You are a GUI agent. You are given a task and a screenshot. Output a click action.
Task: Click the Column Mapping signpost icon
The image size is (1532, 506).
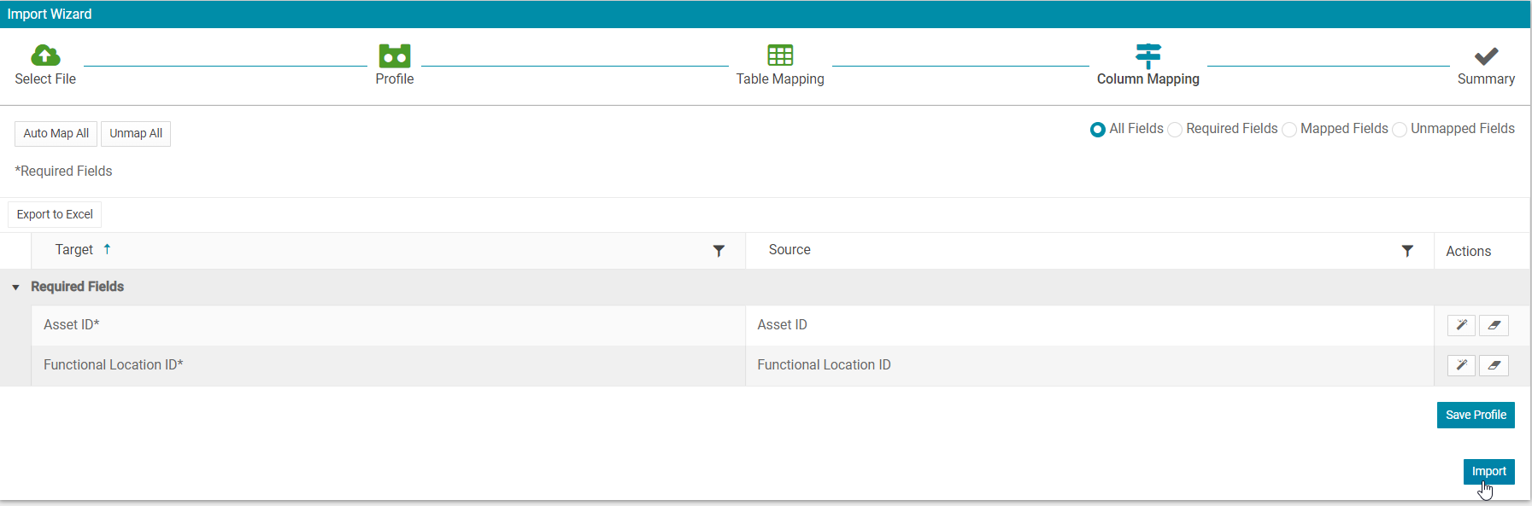click(x=1148, y=55)
